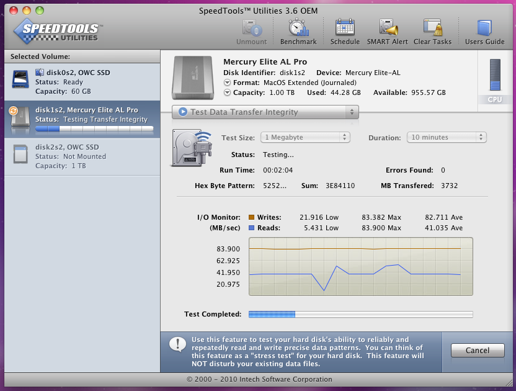Viewport: 516px width, 391px height.
Task: Open the Test Data Transfer Integrity dropdown
Action: pyautogui.click(x=265, y=112)
